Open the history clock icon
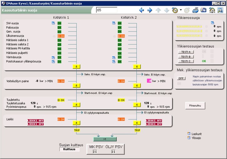 (x=175, y=10)
